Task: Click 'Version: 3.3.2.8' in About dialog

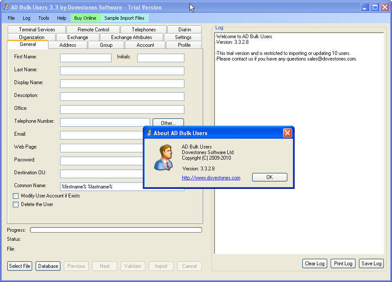Action: (x=199, y=169)
